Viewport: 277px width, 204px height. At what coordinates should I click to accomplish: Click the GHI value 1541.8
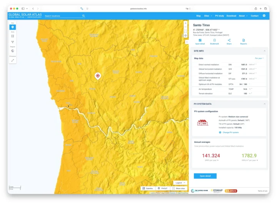pyautogui.click(x=244, y=69)
